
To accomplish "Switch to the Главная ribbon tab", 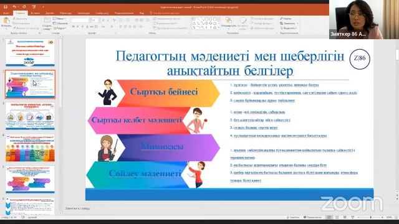I will (20, 13).
